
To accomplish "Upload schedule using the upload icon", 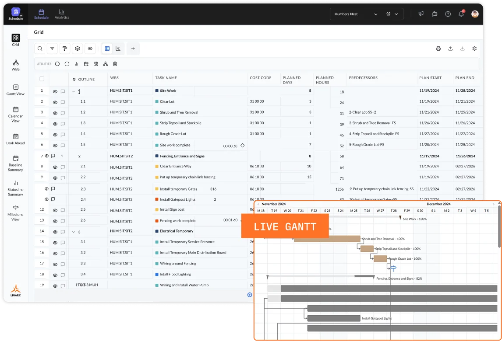I will tap(450, 49).
